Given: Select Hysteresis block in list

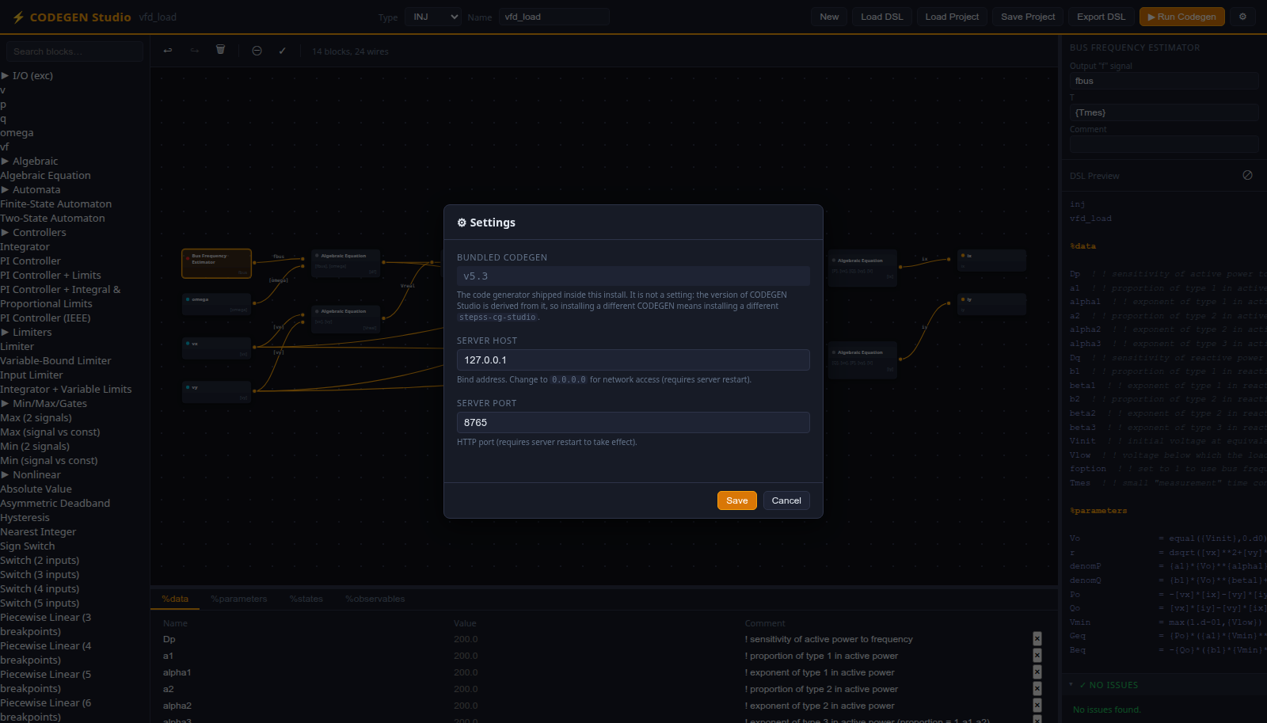Looking at the screenshot, I should (25, 517).
